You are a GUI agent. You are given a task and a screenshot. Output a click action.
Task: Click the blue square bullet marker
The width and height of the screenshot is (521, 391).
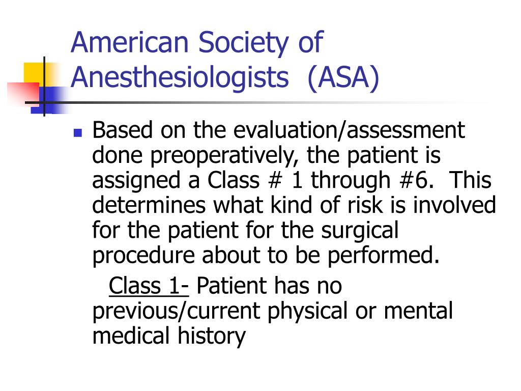[78, 133]
